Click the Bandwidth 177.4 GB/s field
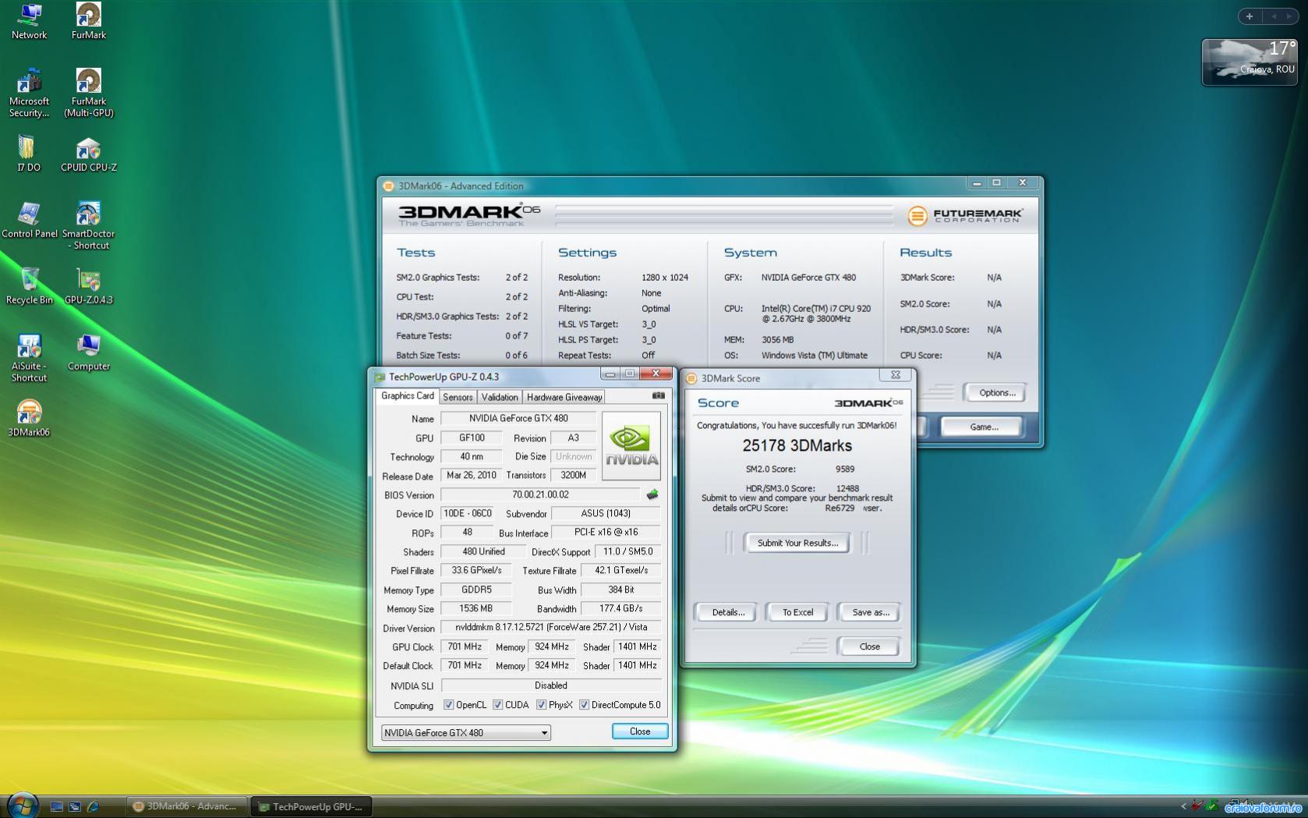1308x818 pixels. (x=620, y=608)
